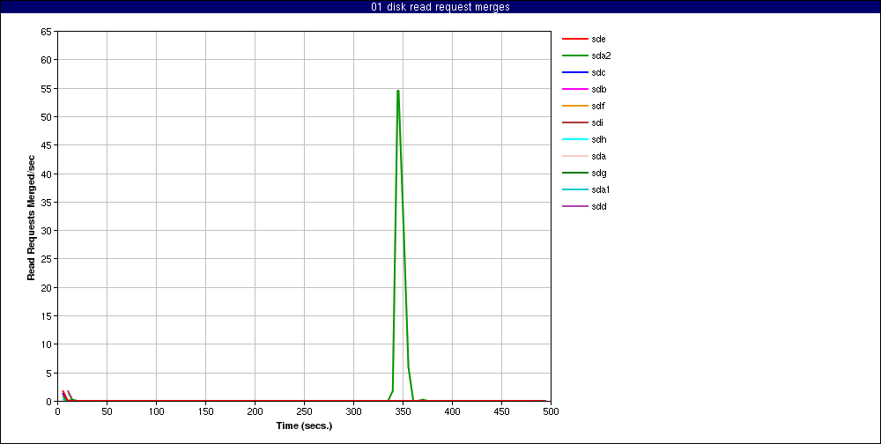Click the 100 tick on the time axis

(156, 411)
